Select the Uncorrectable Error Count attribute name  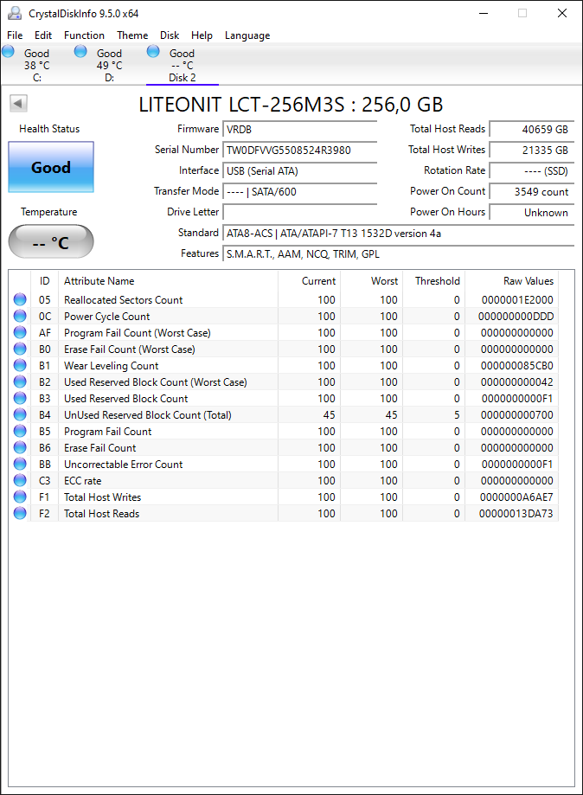tap(123, 465)
